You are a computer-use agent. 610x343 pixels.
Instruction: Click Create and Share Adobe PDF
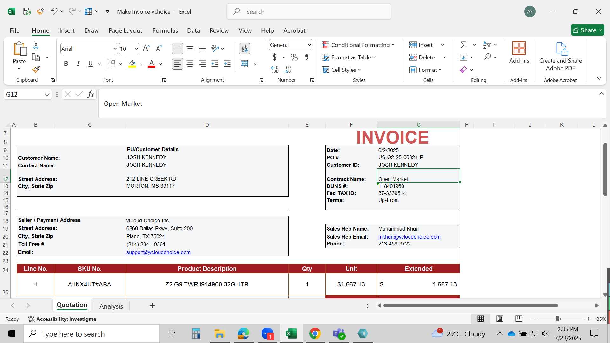click(x=561, y=57)
